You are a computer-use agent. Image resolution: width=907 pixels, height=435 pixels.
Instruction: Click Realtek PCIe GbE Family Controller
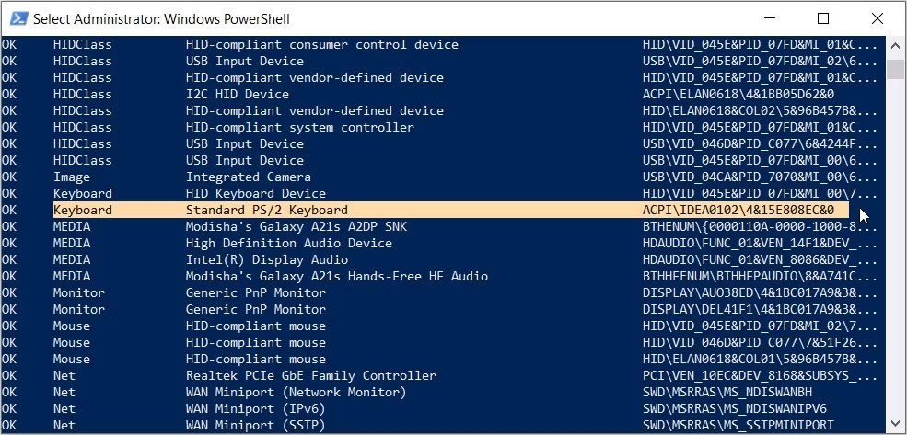pos(310,375)
